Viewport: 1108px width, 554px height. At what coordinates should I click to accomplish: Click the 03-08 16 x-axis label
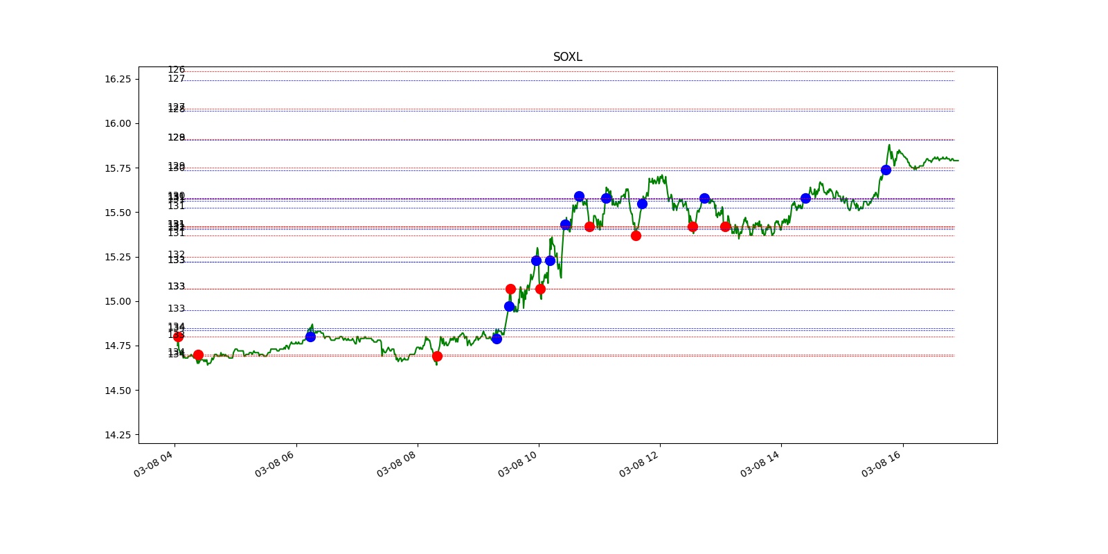click(x=882, y=463)
